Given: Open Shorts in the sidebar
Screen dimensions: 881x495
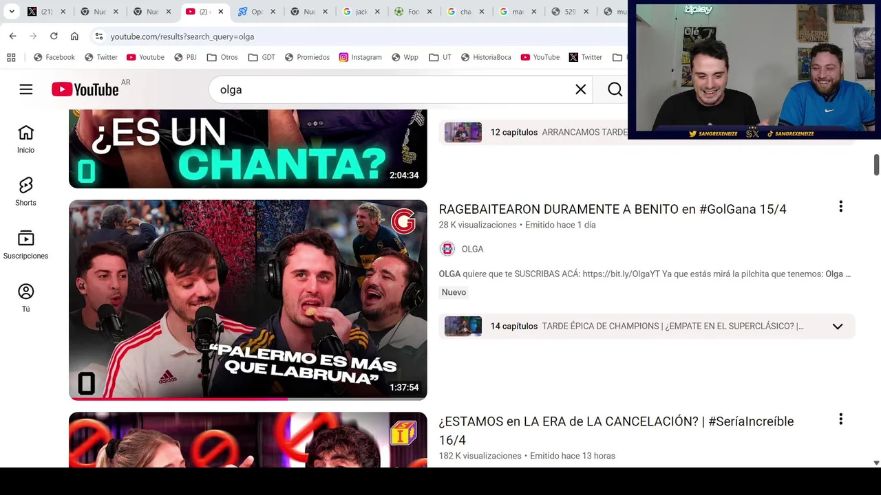Looking at the screenshot, I should pyautogui.click(x=25, y=192).
